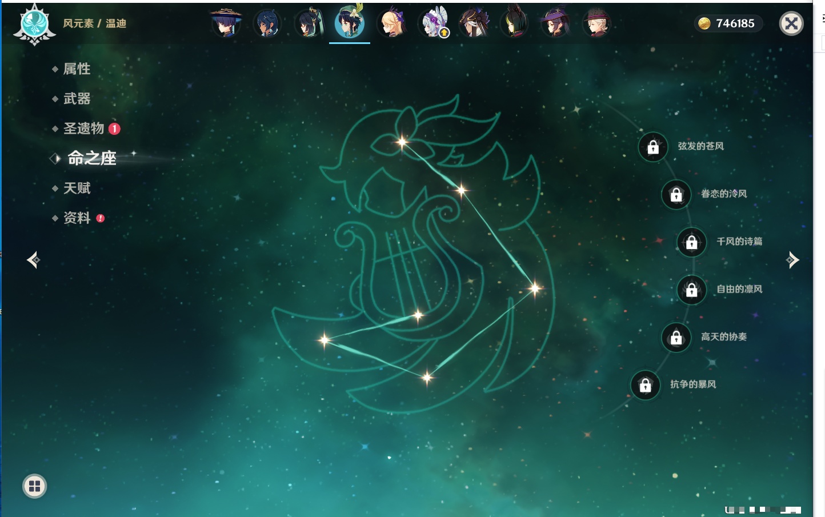View constellation 千风的诗篇 label
The width and height of the screenshot is (825, 517).
[739, 241]
